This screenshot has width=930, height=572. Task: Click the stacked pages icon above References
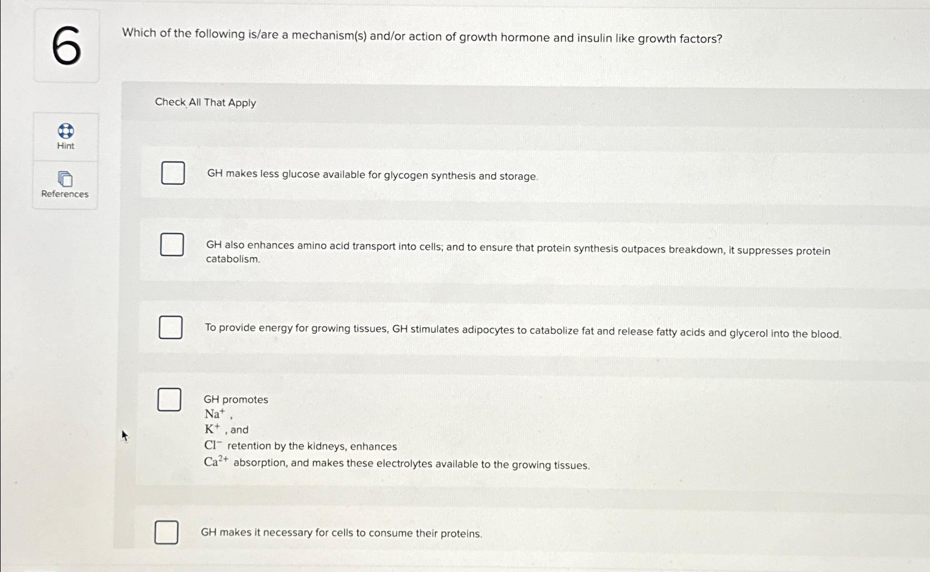pos(65,179)
